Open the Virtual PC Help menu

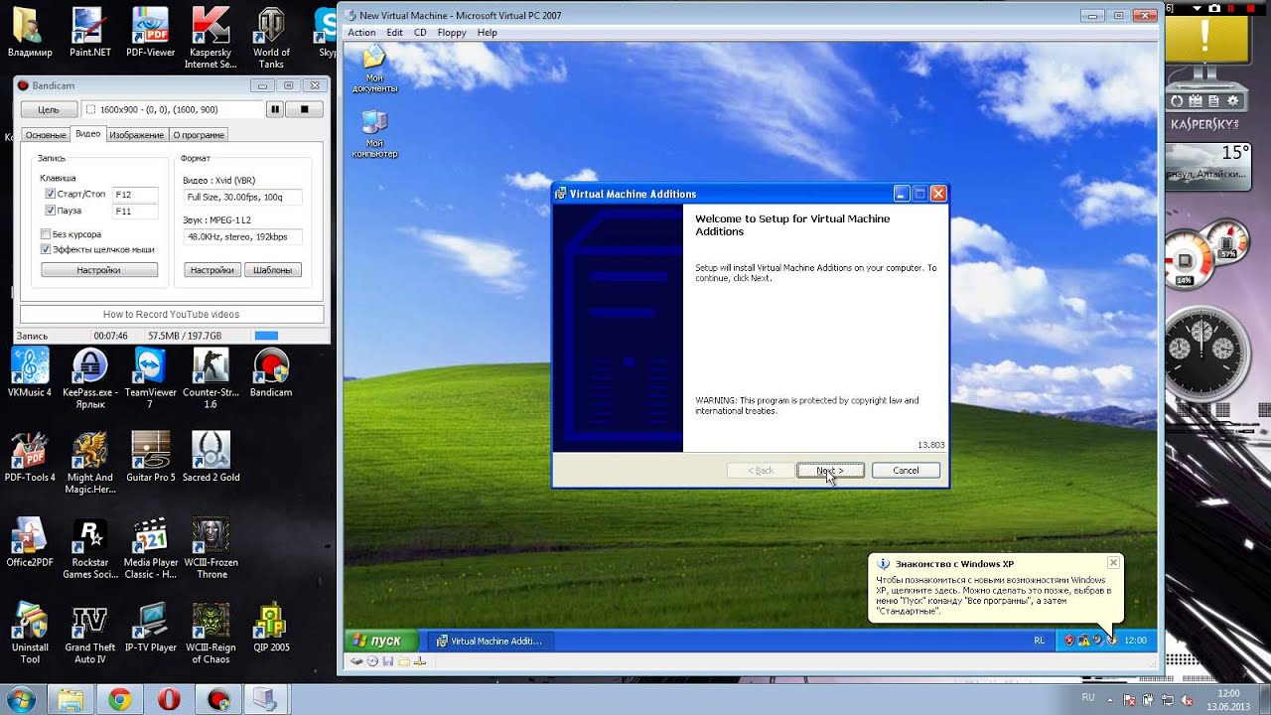tap(487, 32)
